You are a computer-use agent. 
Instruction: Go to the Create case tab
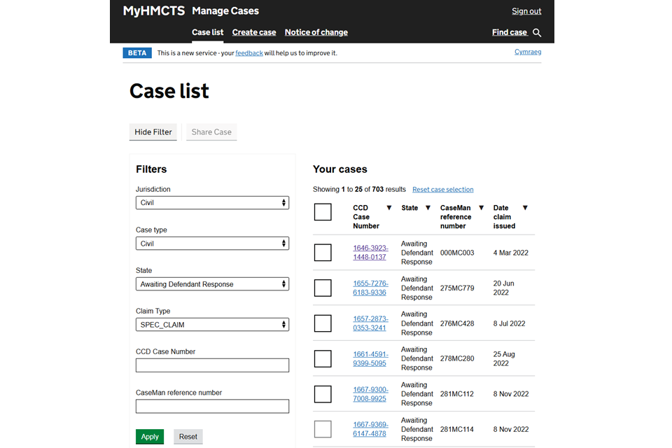click(x=254, y=32)
